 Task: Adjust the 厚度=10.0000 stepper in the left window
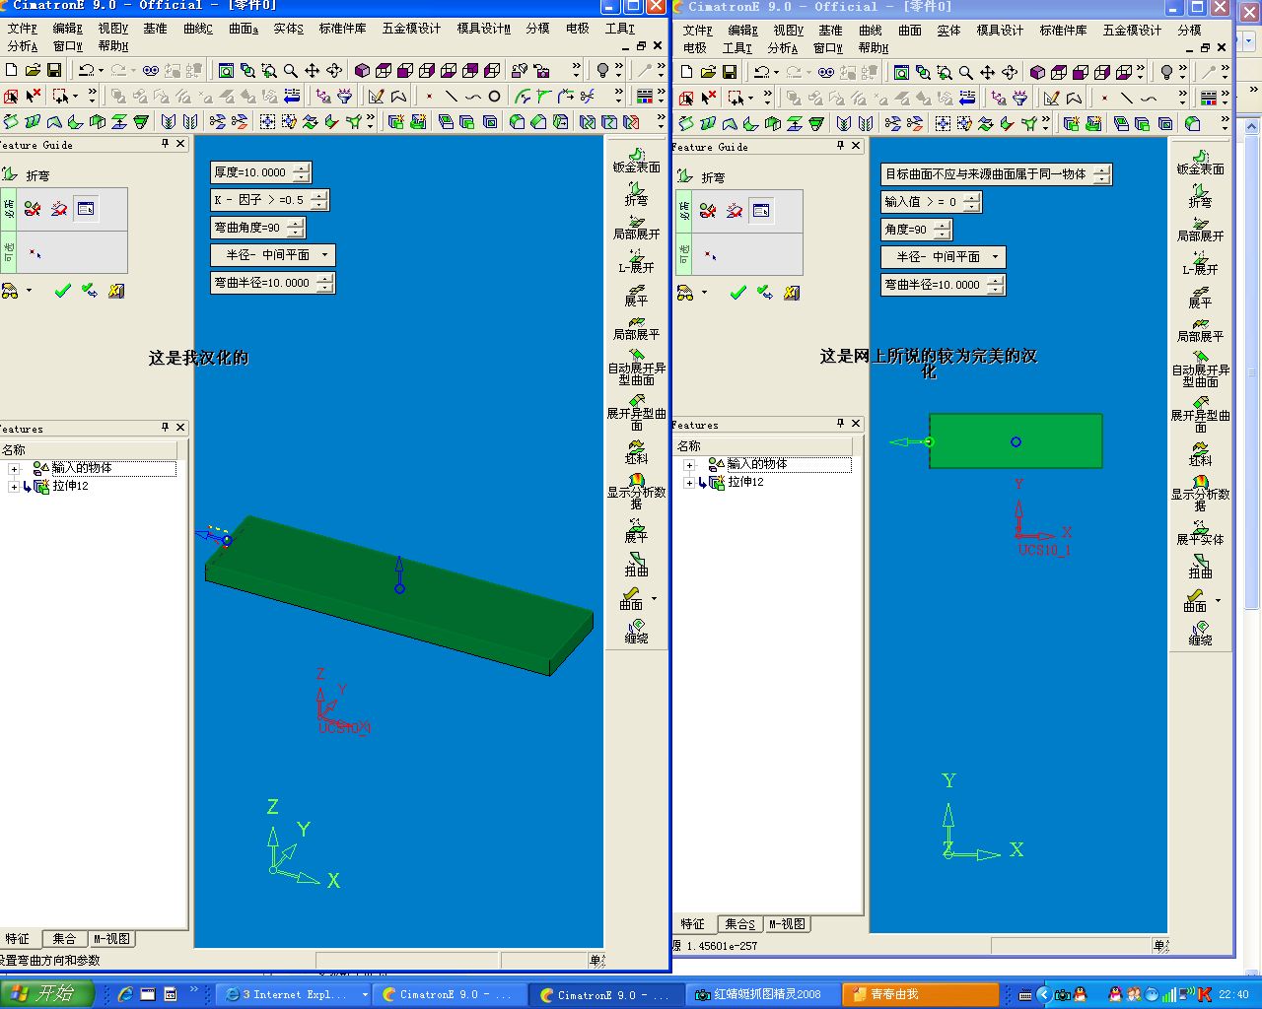point(301,172)
